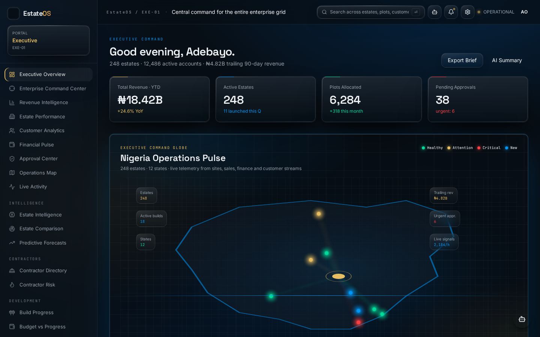
Task: Click the EstateOS logo in the sidebar
Action: 29,13
